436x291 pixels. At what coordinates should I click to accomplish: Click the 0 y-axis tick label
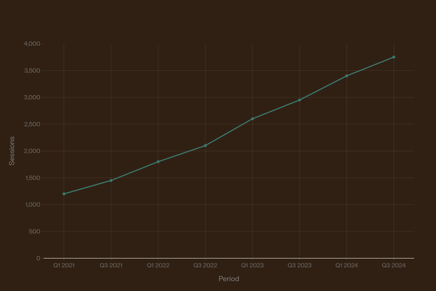click(x=38, y=258)
